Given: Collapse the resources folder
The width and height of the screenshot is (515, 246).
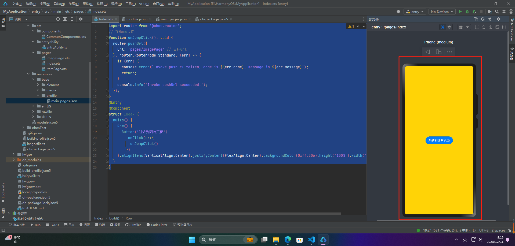Looking at the screenshot, I should click(28, 74).
